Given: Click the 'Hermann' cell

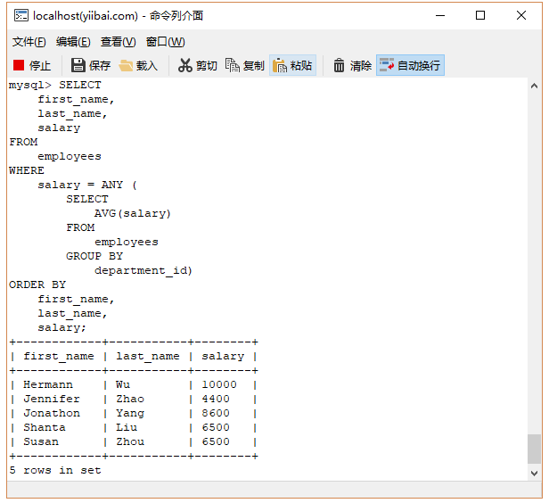Looking at the screenshot, I should pyautogui.click(x=48, y=384).
